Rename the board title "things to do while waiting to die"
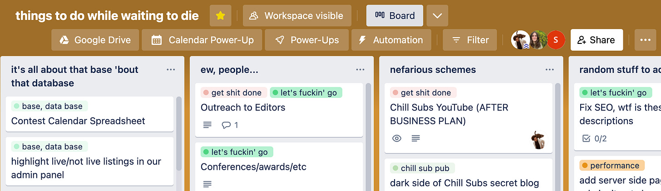Viewport: 661px width, 191px height. pyautogui.click(x=107, y=16)
